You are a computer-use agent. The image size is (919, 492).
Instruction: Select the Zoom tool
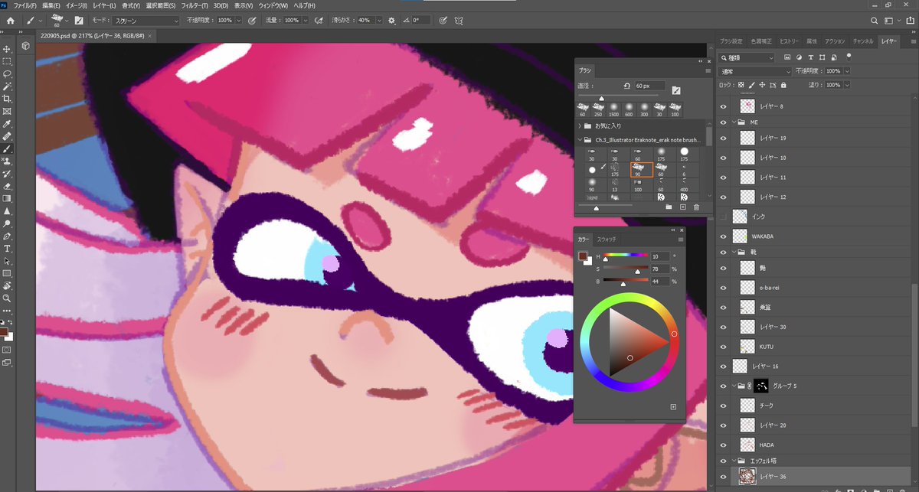[x=7, y=298]
